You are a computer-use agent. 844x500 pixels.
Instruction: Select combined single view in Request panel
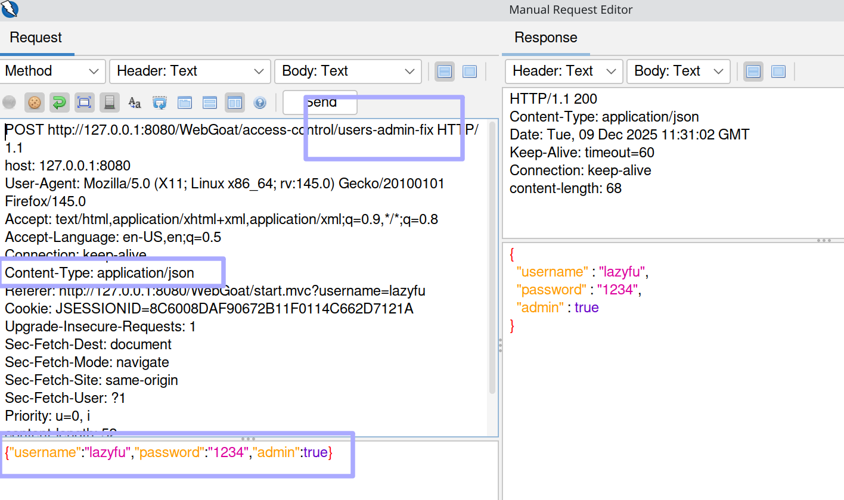click(470, 71)
